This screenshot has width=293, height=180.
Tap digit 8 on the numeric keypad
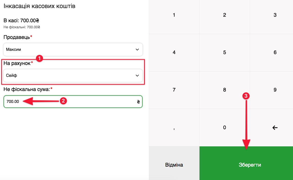pyautogui.click(x=224, y=90)
